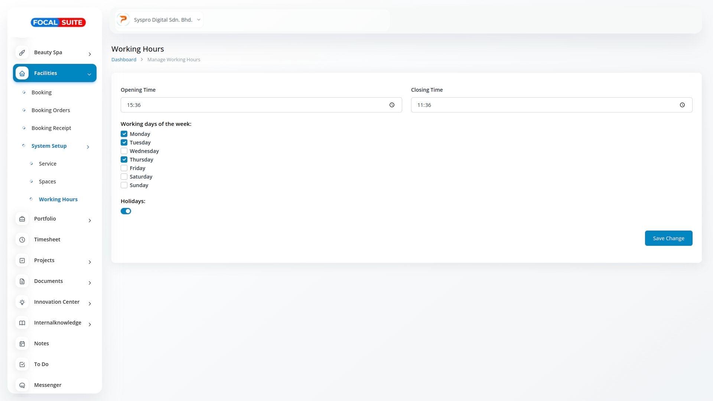Collapse the Facilities menu chevron

pyautogui.click(x=89, y=74)
